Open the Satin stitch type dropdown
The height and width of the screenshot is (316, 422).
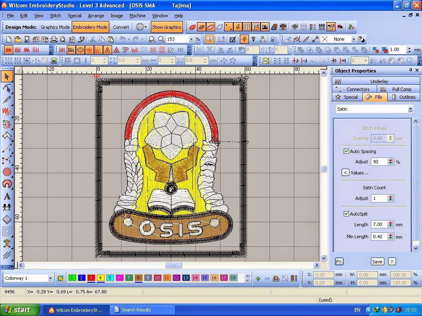(x=410, y=109)
